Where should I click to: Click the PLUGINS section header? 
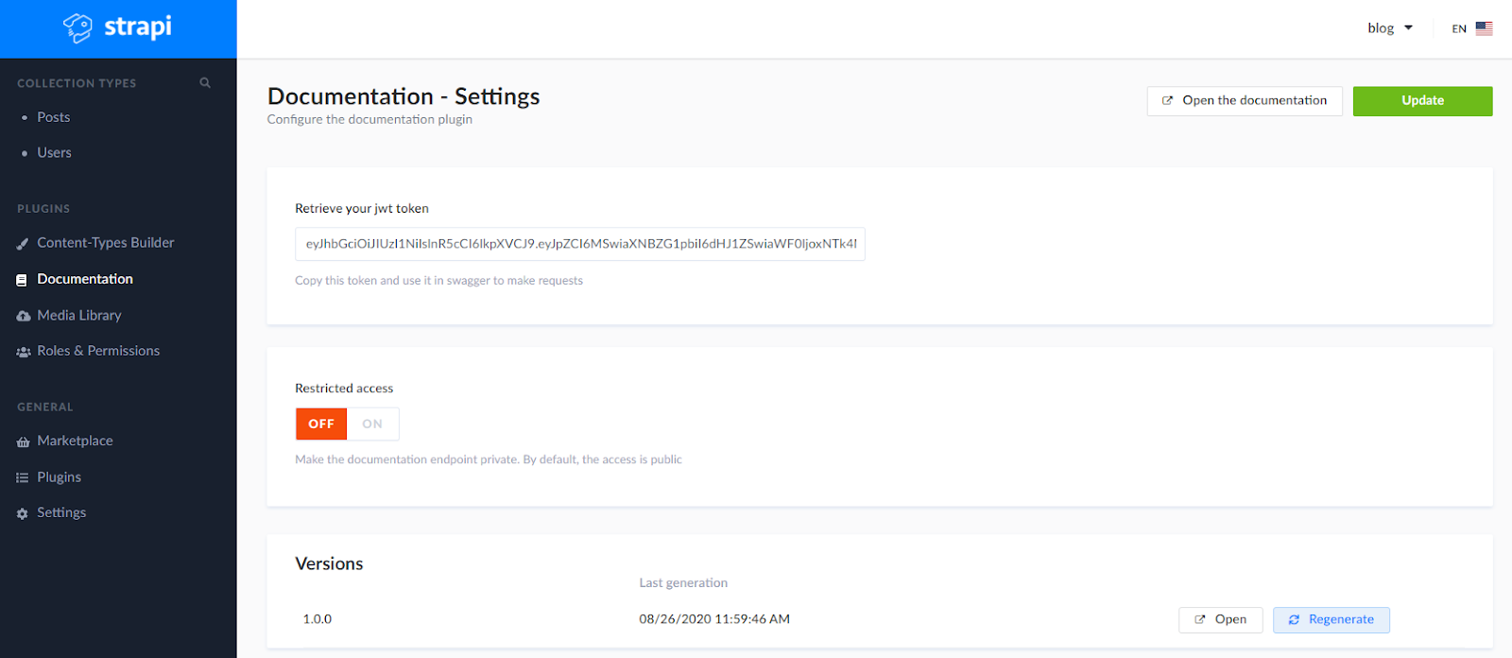coord(43,208)
